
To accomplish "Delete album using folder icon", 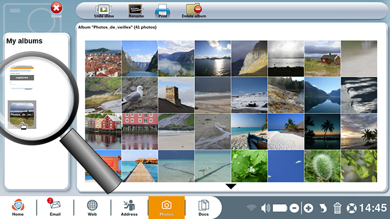I will click(x=194, y=11).
